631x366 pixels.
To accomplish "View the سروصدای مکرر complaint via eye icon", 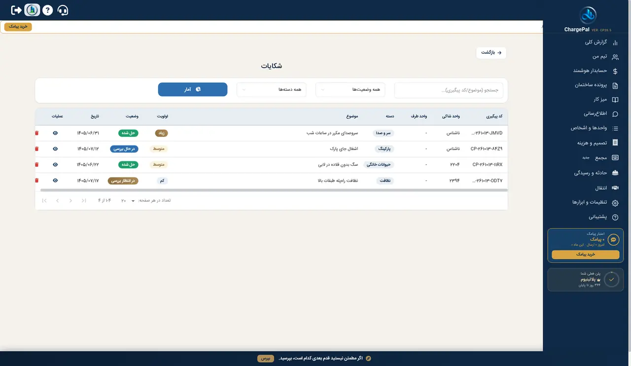I will 55,133.
